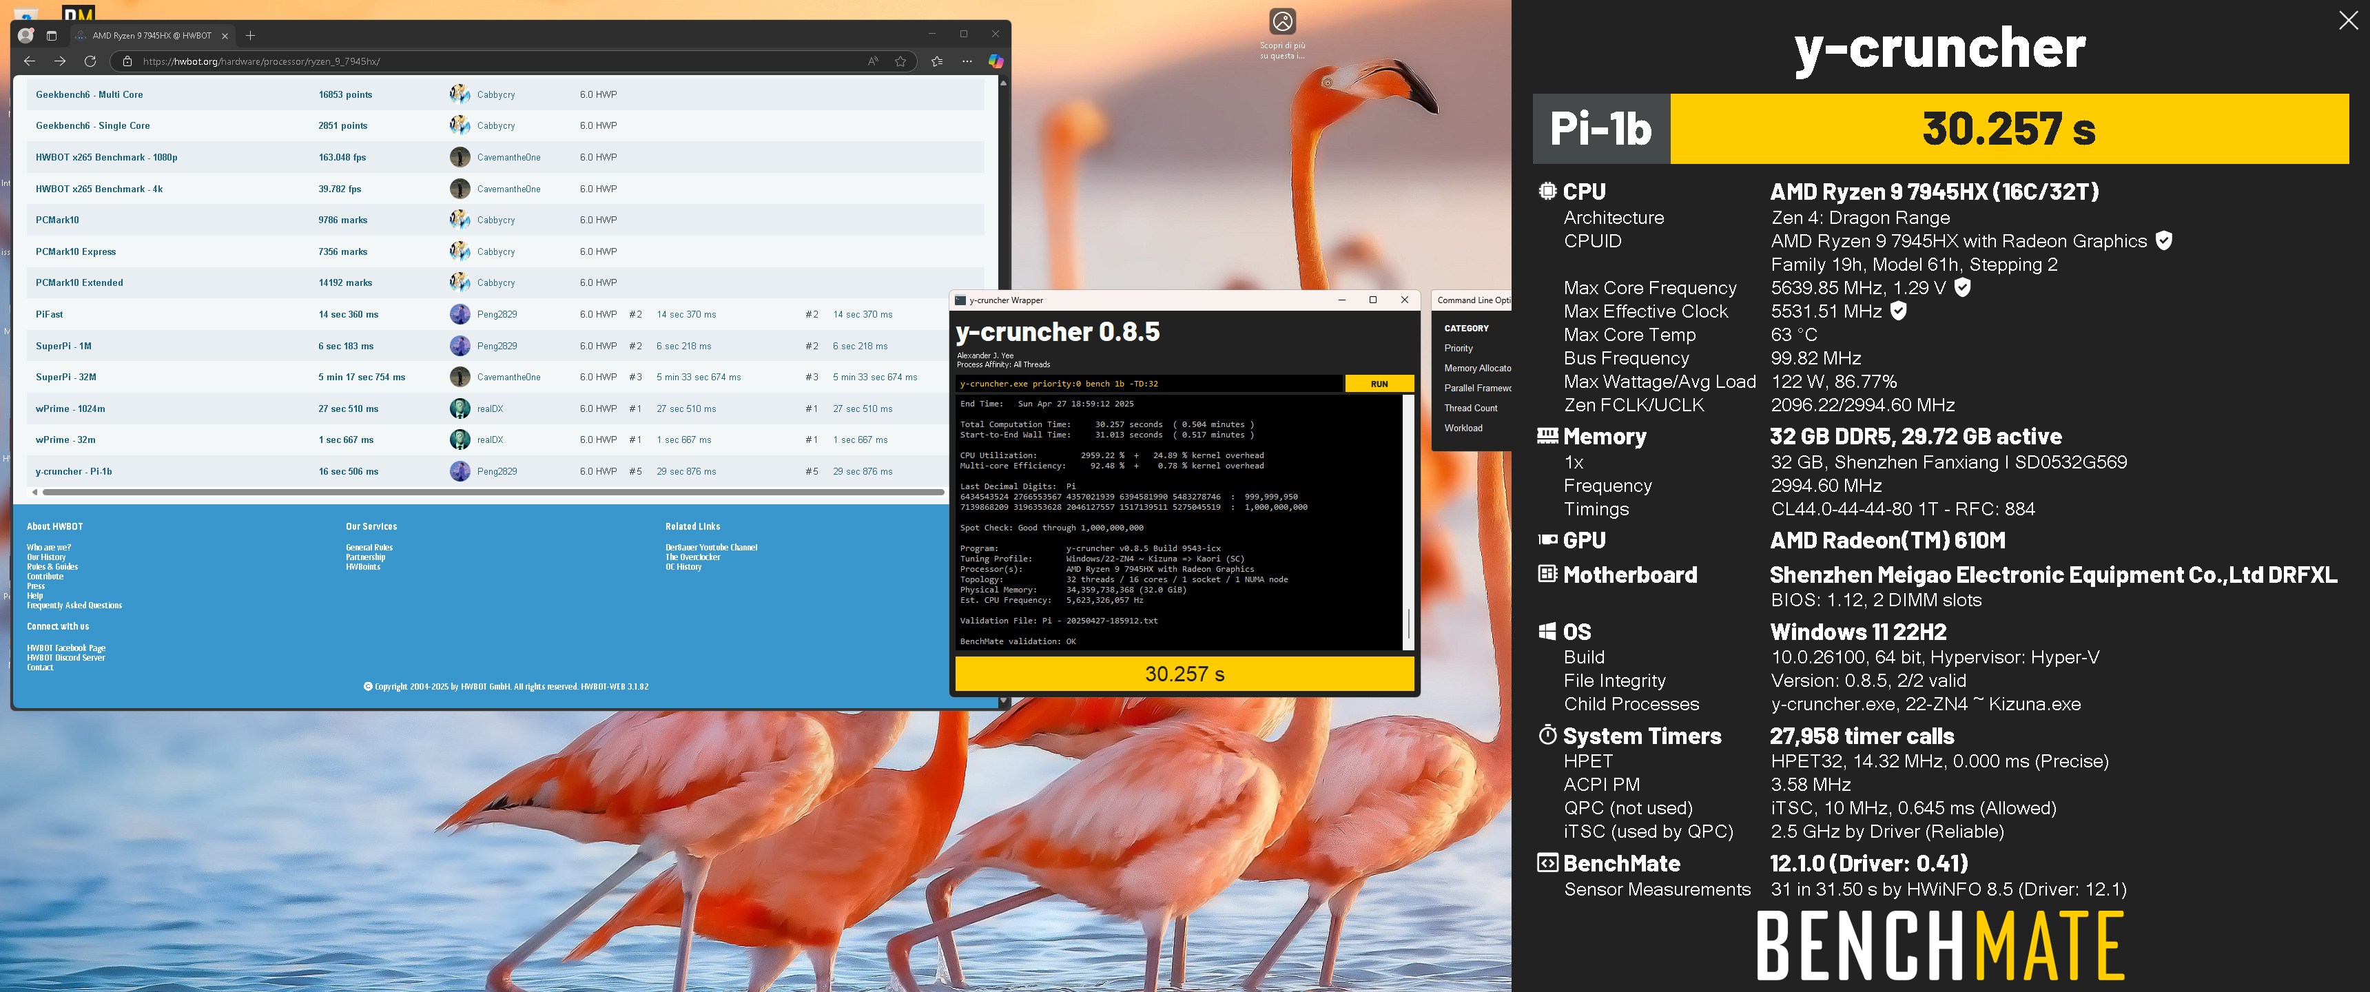Open HWBOT Discord Server link
The width and height of the screenshot is (2370, 992).
pos(65,658)
